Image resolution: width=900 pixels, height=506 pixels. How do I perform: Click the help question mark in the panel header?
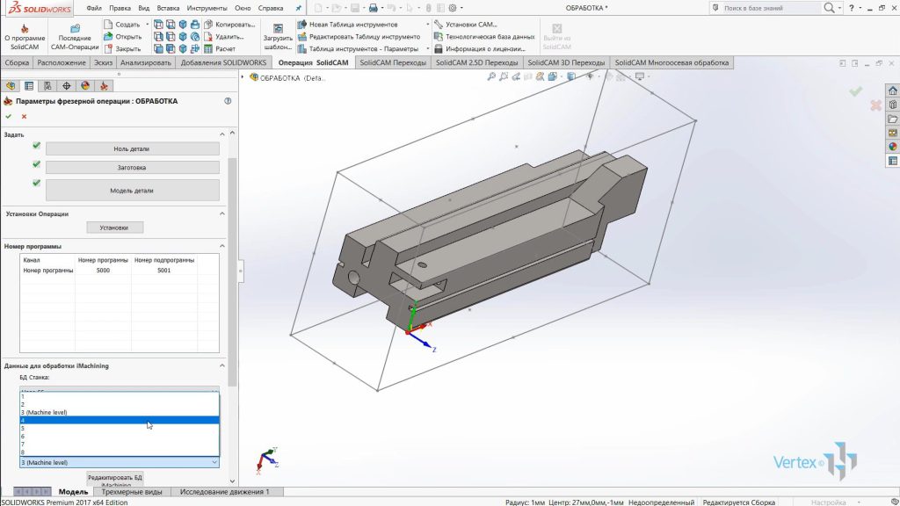(x=228, y=101)
